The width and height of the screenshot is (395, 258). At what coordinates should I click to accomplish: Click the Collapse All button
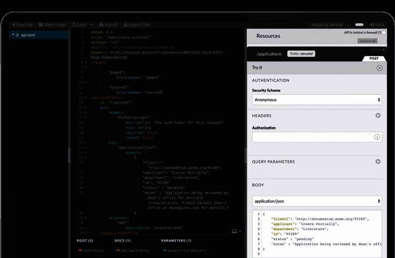point(367,41)
